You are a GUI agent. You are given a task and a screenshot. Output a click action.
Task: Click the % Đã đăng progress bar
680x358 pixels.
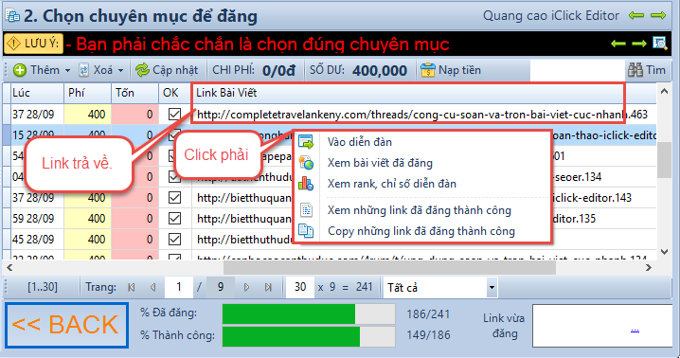pyautogui.click(x=309, y=314)
